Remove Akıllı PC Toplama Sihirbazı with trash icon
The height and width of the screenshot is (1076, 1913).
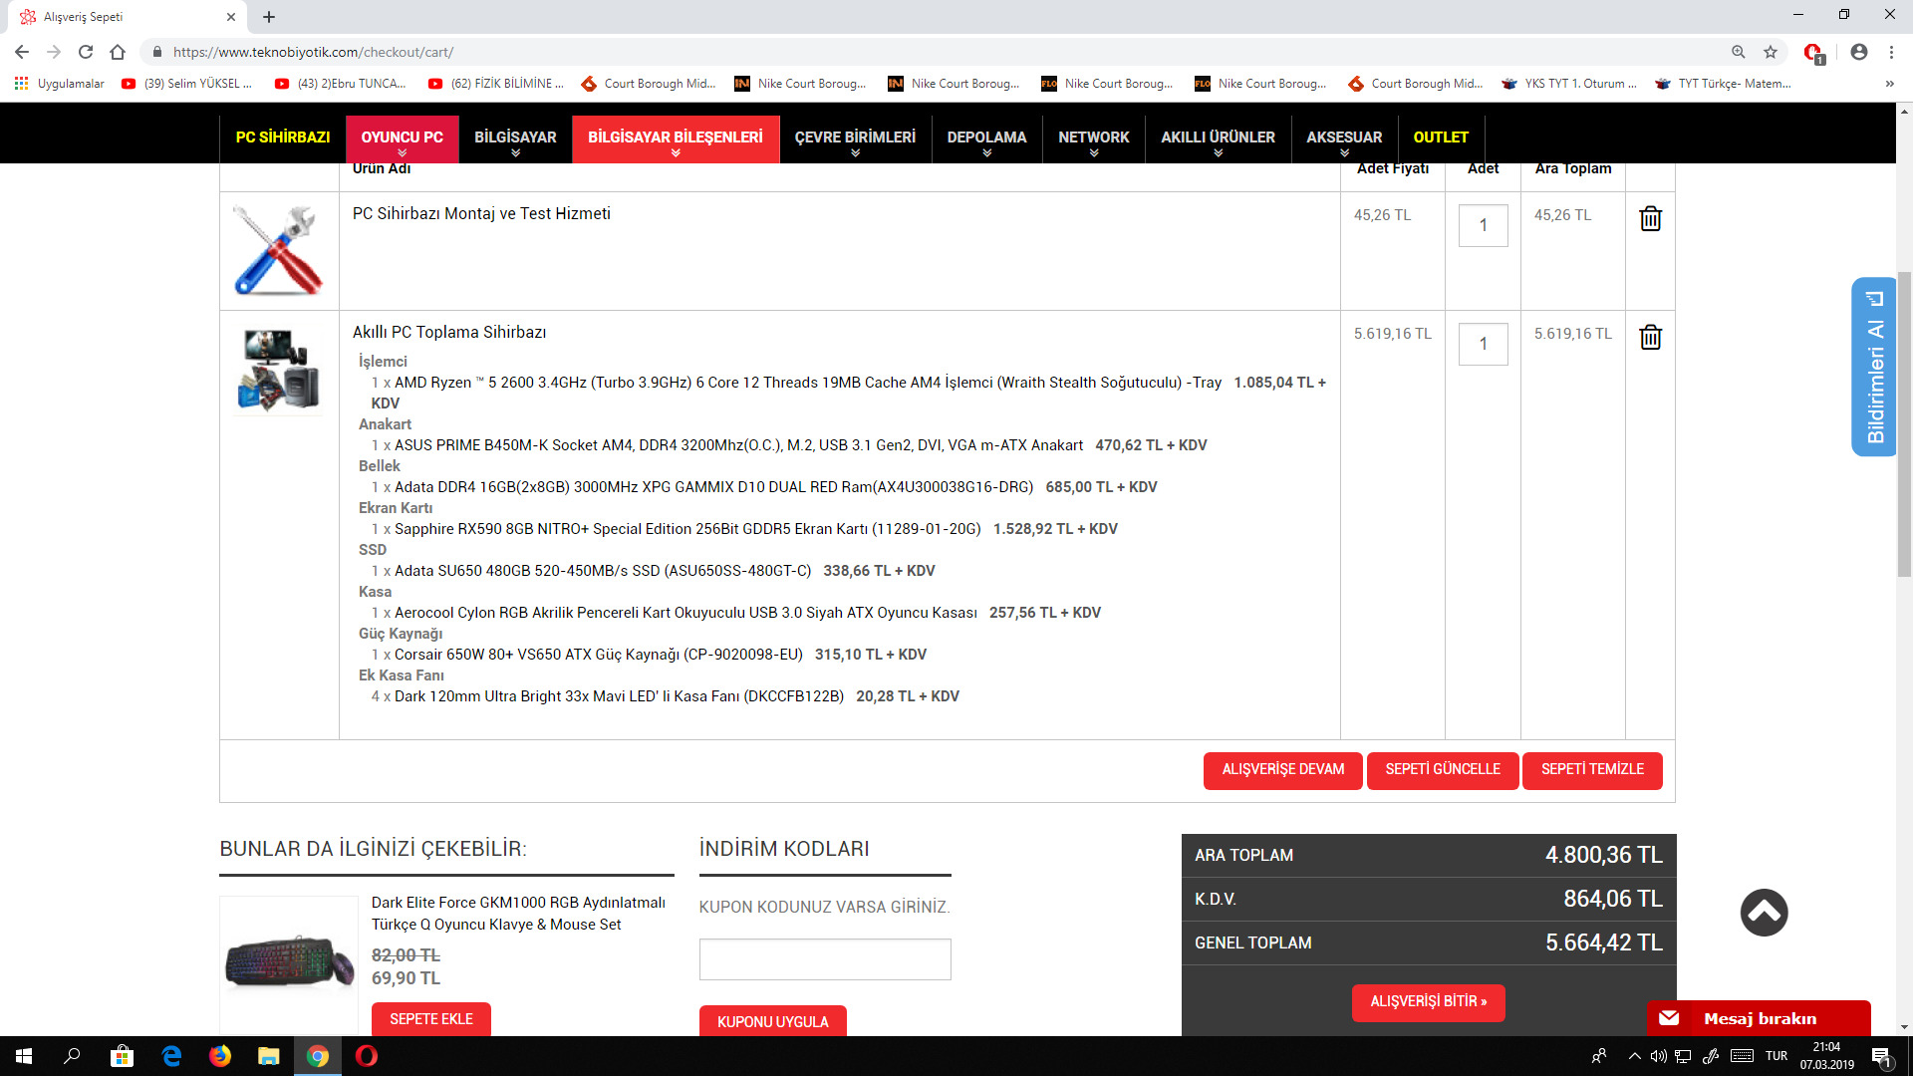pyautogui.click(x=1650, y=337)
